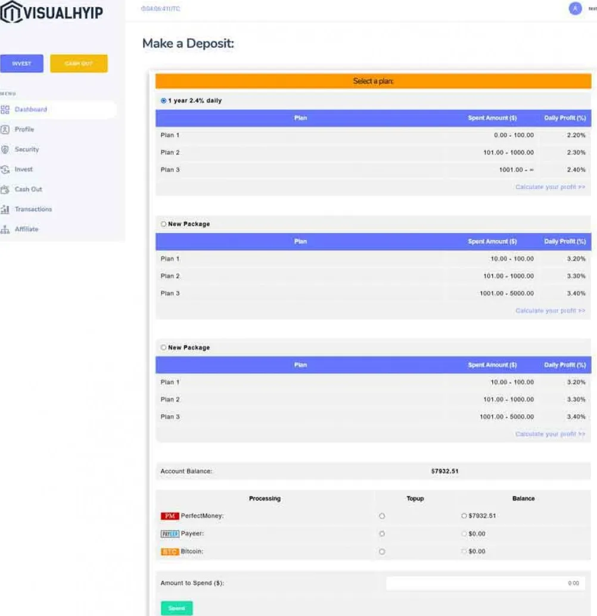Click the Affiliate hierarchy icon

(x=5, y=229)
